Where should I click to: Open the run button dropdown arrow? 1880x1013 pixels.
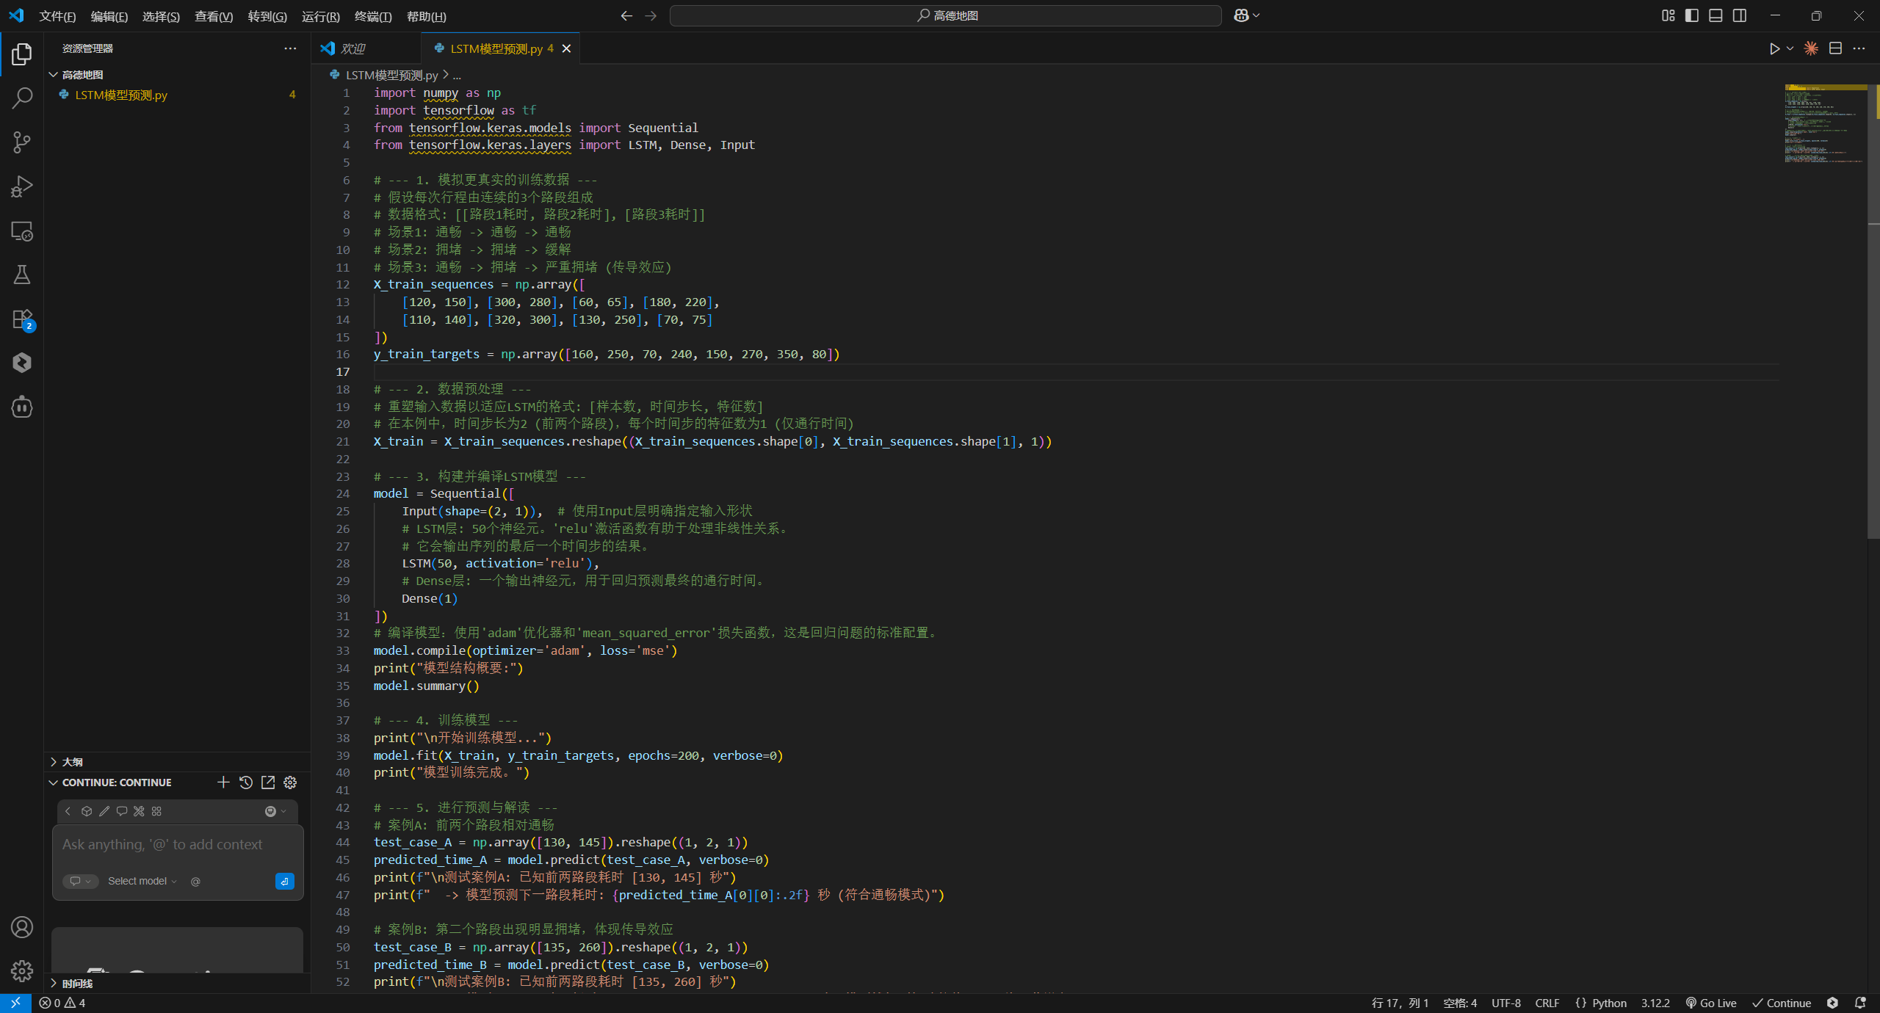pyautogui.click(x=1790, y=48)
